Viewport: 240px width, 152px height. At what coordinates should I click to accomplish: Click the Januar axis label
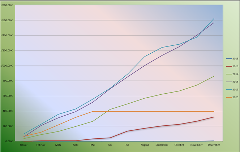[23, 145]
